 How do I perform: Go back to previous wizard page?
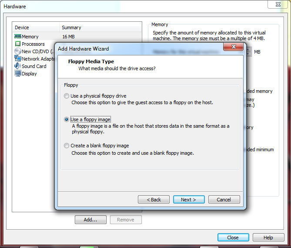pyautogui.click(x=154, y=200)
